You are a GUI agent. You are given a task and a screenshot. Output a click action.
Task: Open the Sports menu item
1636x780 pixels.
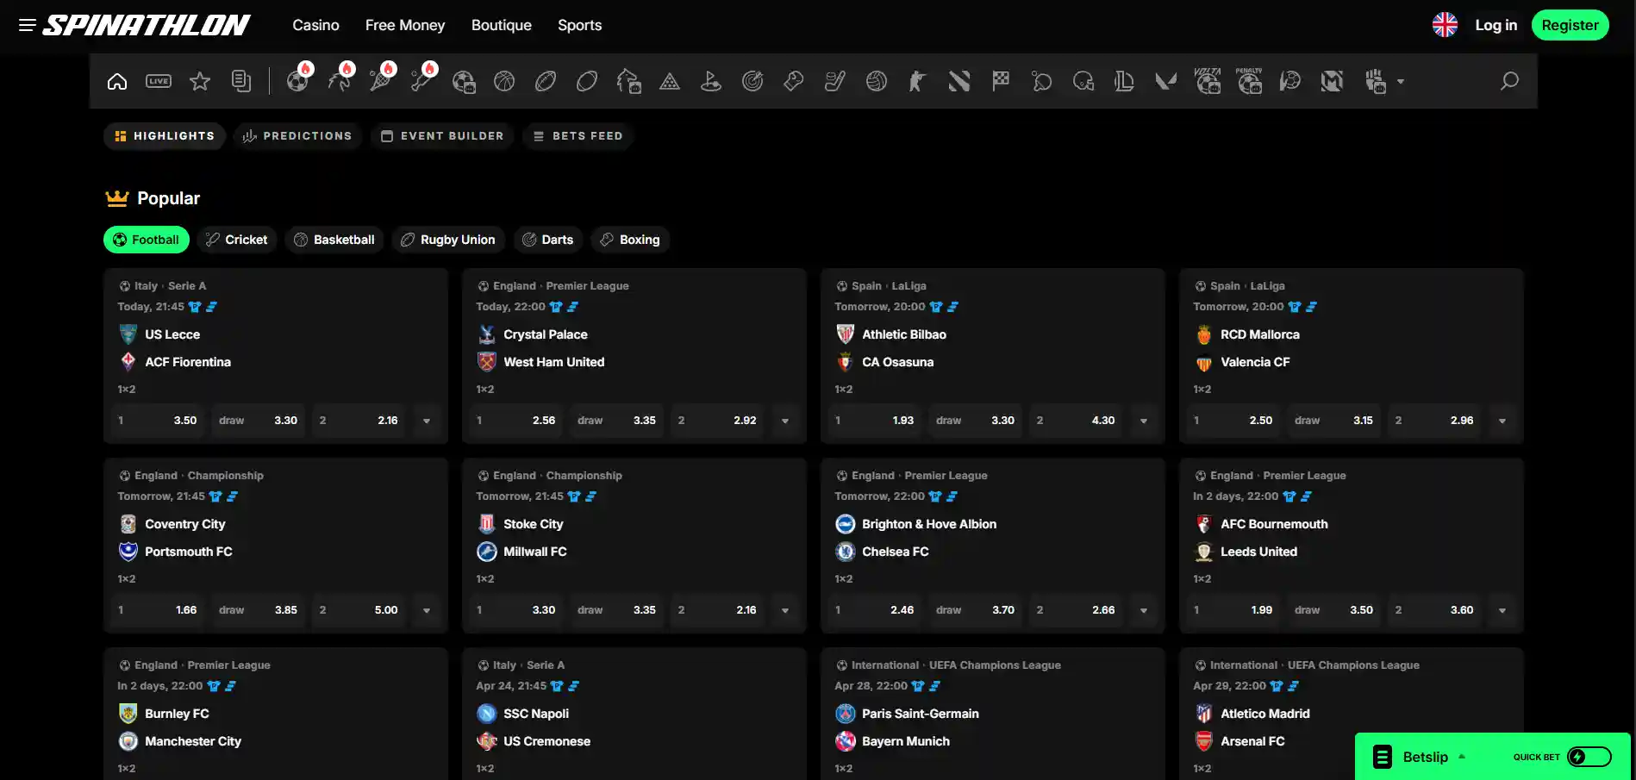tap(580, 25)
